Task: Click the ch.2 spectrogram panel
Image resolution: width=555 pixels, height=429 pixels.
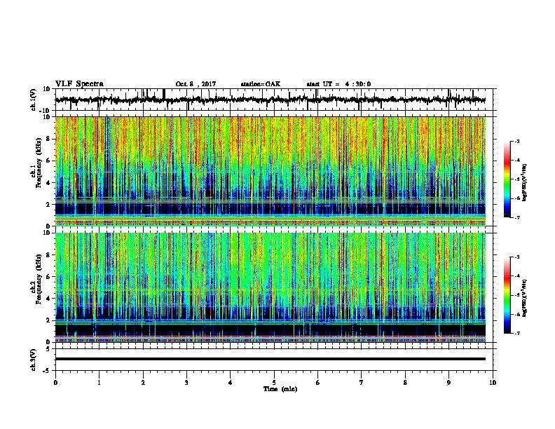Action: click(270, 287)
